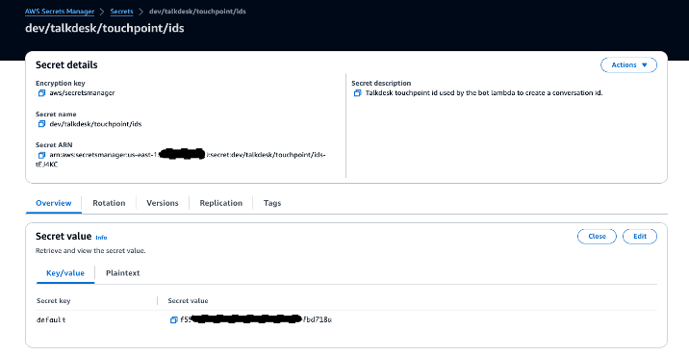The image size is (689, 356).
Task: Copy the encryption key aws/secretsmanager
Action: [41, 93]
